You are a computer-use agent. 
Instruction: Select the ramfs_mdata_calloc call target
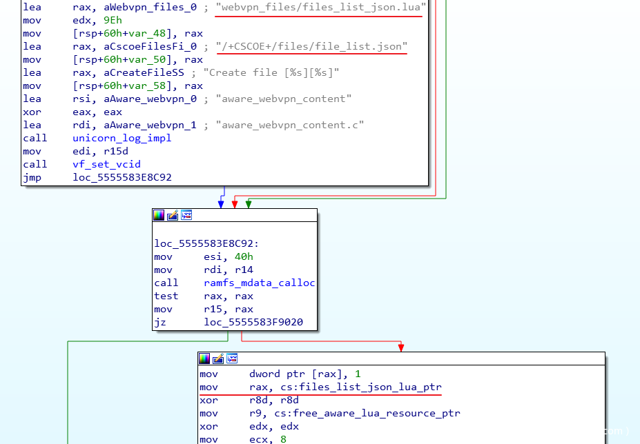pos(259,283)
